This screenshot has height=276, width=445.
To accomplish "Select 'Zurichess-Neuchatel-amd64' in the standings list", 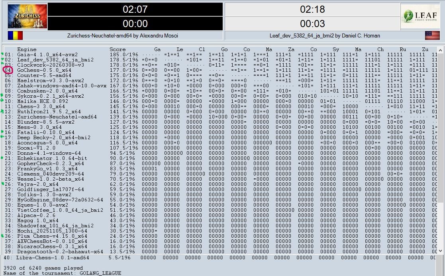I will [x=57, y=117].
